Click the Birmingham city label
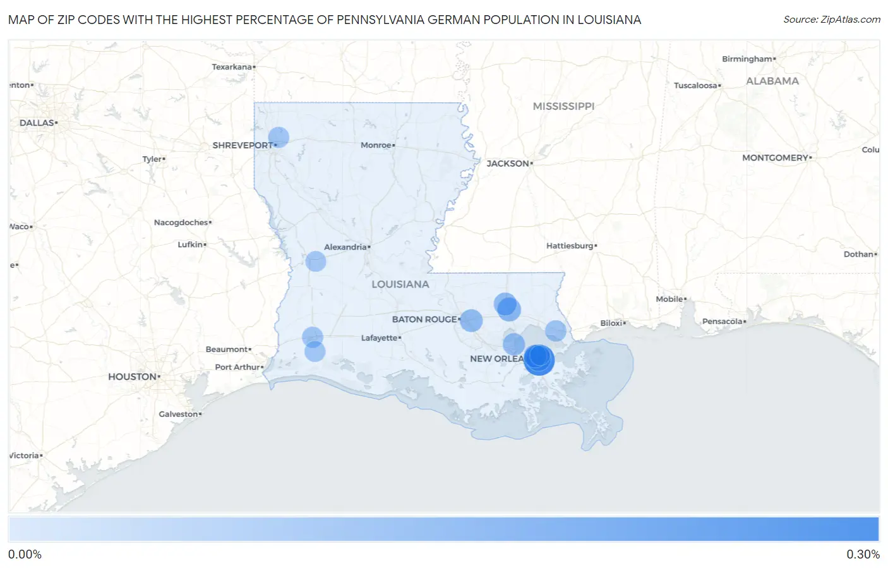 747,59
